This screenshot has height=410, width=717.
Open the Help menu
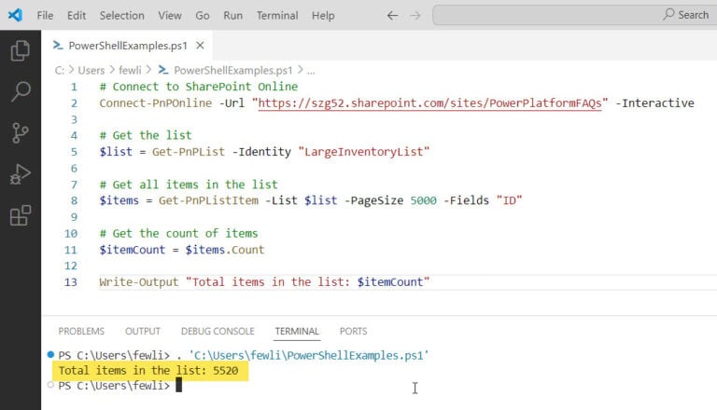(x=323, y=16)
